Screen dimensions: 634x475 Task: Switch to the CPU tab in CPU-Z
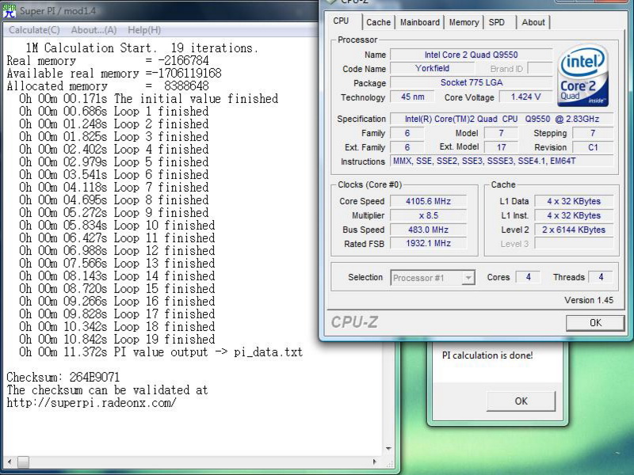click(x=341, y=21)
